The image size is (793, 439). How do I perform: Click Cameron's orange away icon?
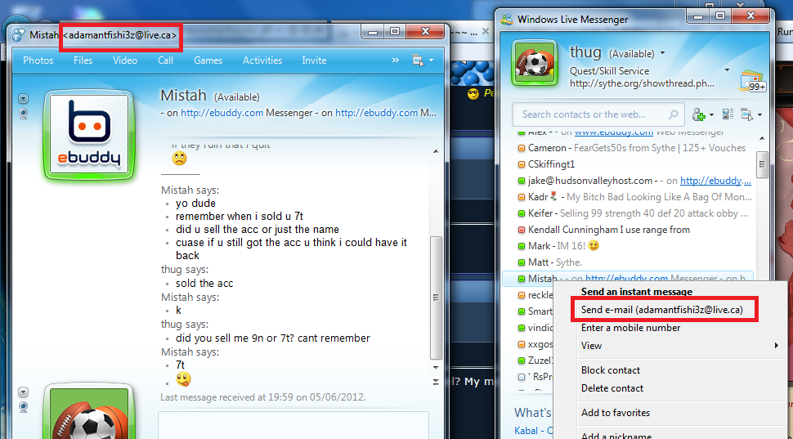click(522, 149)
